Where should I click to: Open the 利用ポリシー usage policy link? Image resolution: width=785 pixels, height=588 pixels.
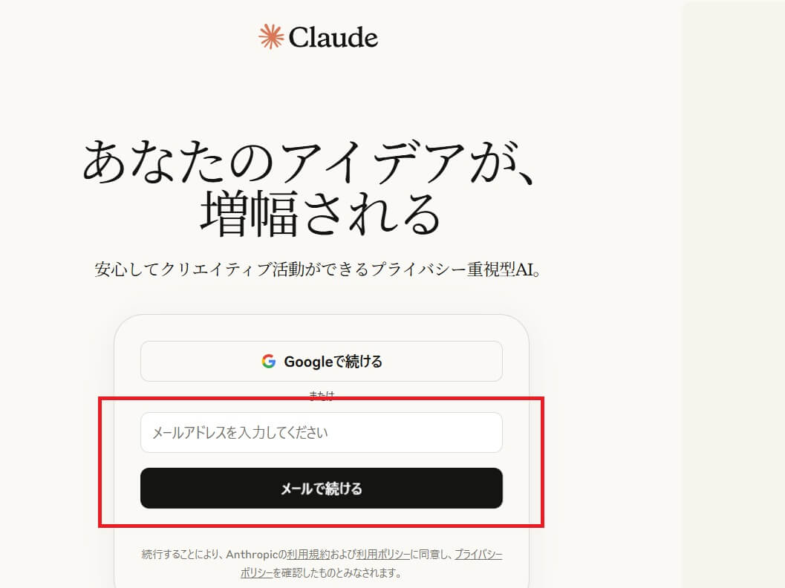pyautogui.click(x=383, y=555)
